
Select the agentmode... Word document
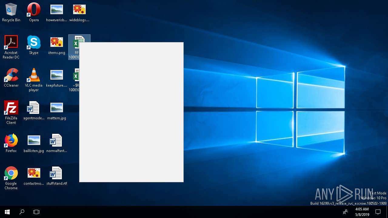34,111
